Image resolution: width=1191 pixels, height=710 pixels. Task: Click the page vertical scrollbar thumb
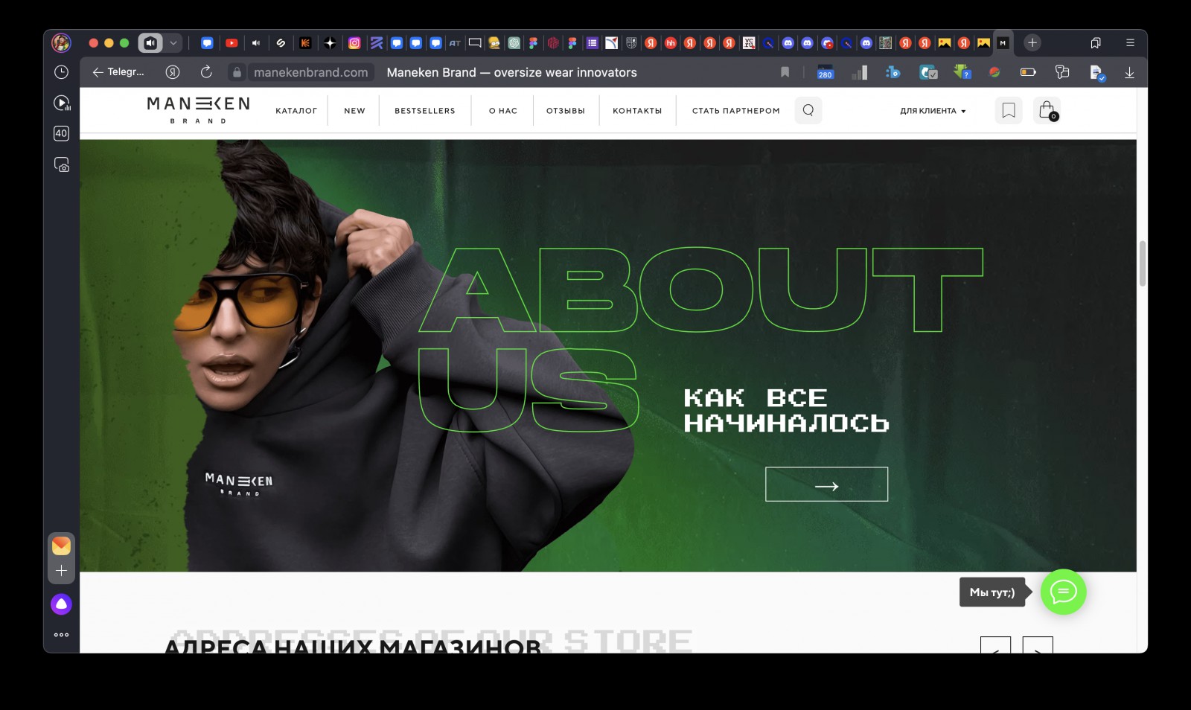tap(1142, 263)
